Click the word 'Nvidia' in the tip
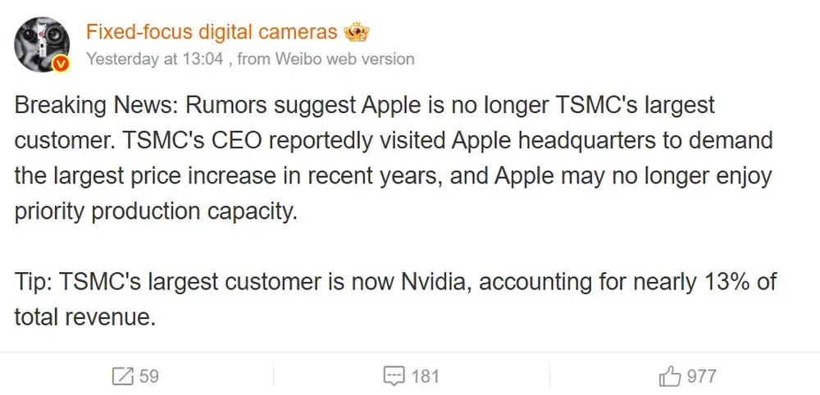820x395 pixels. tap(436, 283)
